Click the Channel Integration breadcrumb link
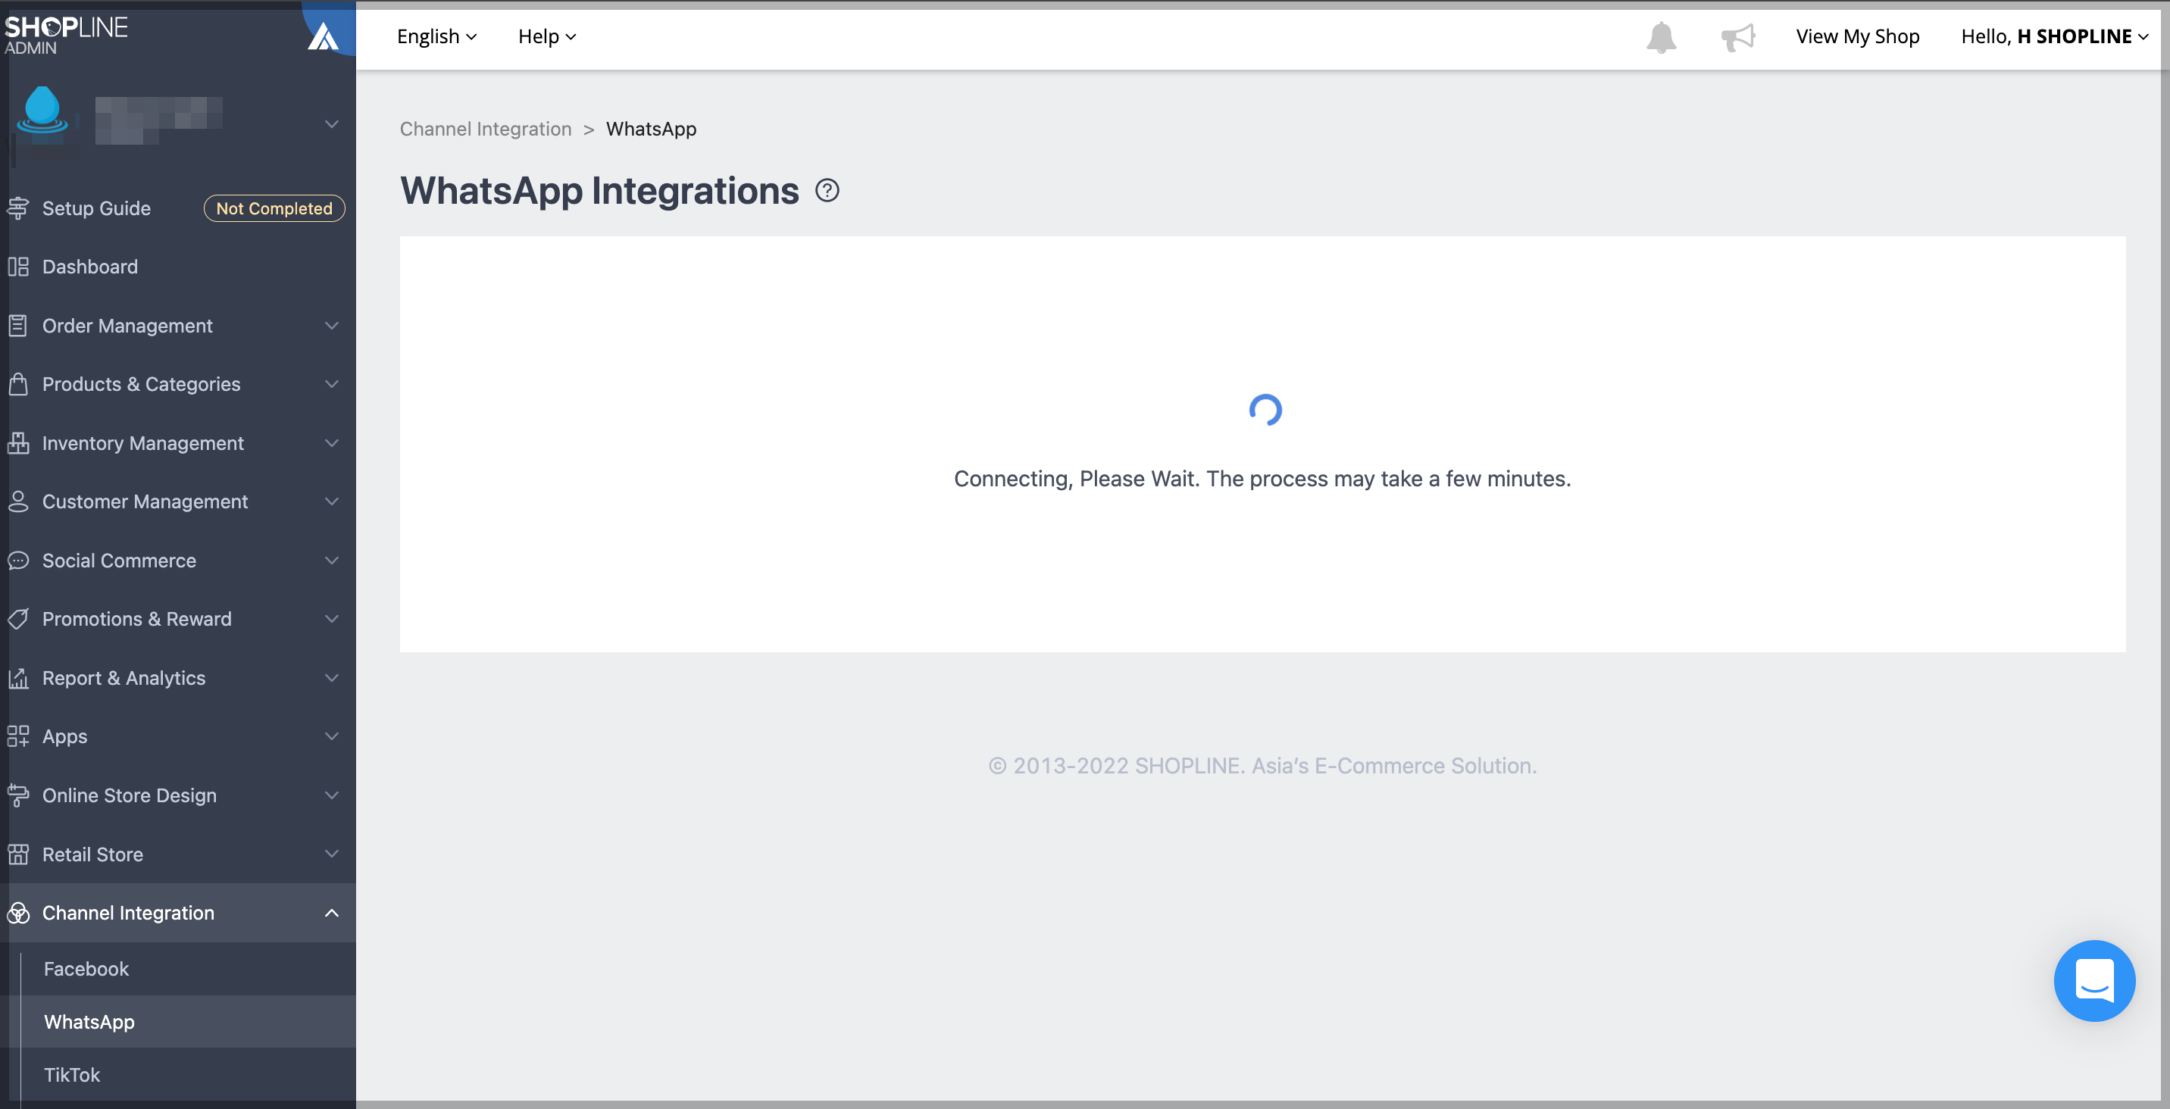2170x1109 pixels. 485,129
